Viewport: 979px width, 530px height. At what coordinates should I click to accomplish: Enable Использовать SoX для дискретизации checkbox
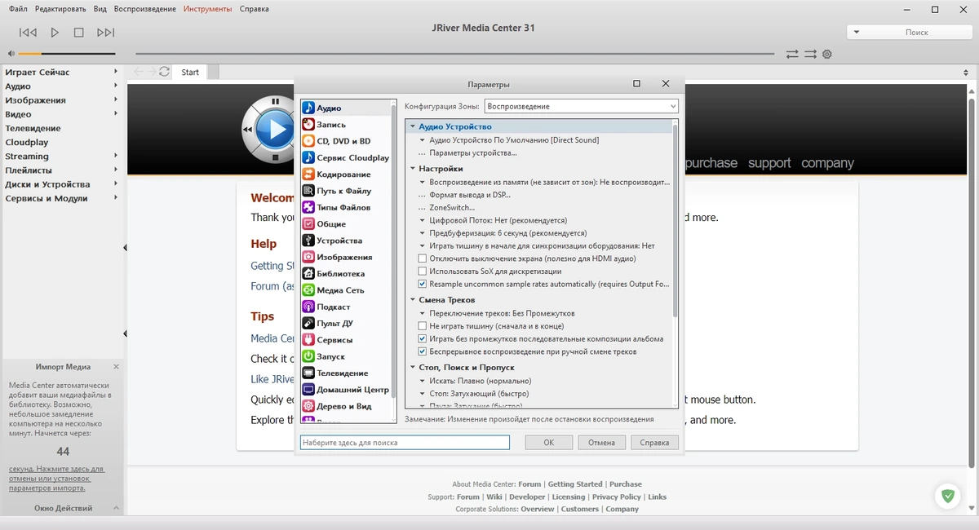pyautogui.click(x=422, y=272)
